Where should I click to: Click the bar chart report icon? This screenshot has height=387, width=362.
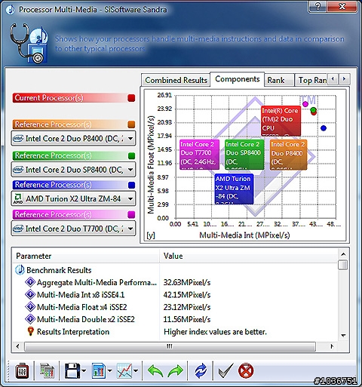(99, 371)
